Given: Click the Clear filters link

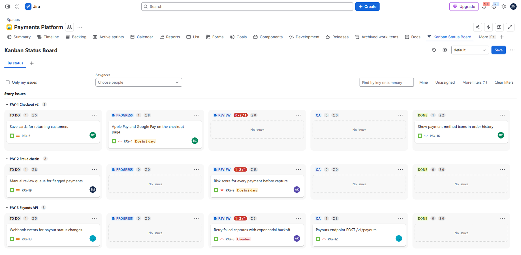Looking at the screenshot, I should 504,82.
